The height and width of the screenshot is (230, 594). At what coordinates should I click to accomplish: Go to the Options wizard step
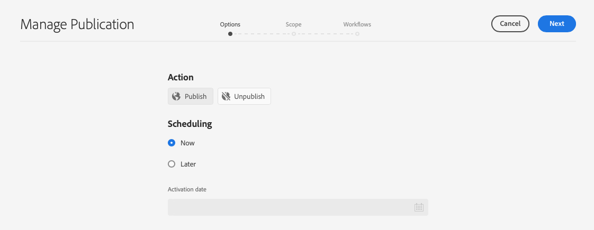coord(230,24)
